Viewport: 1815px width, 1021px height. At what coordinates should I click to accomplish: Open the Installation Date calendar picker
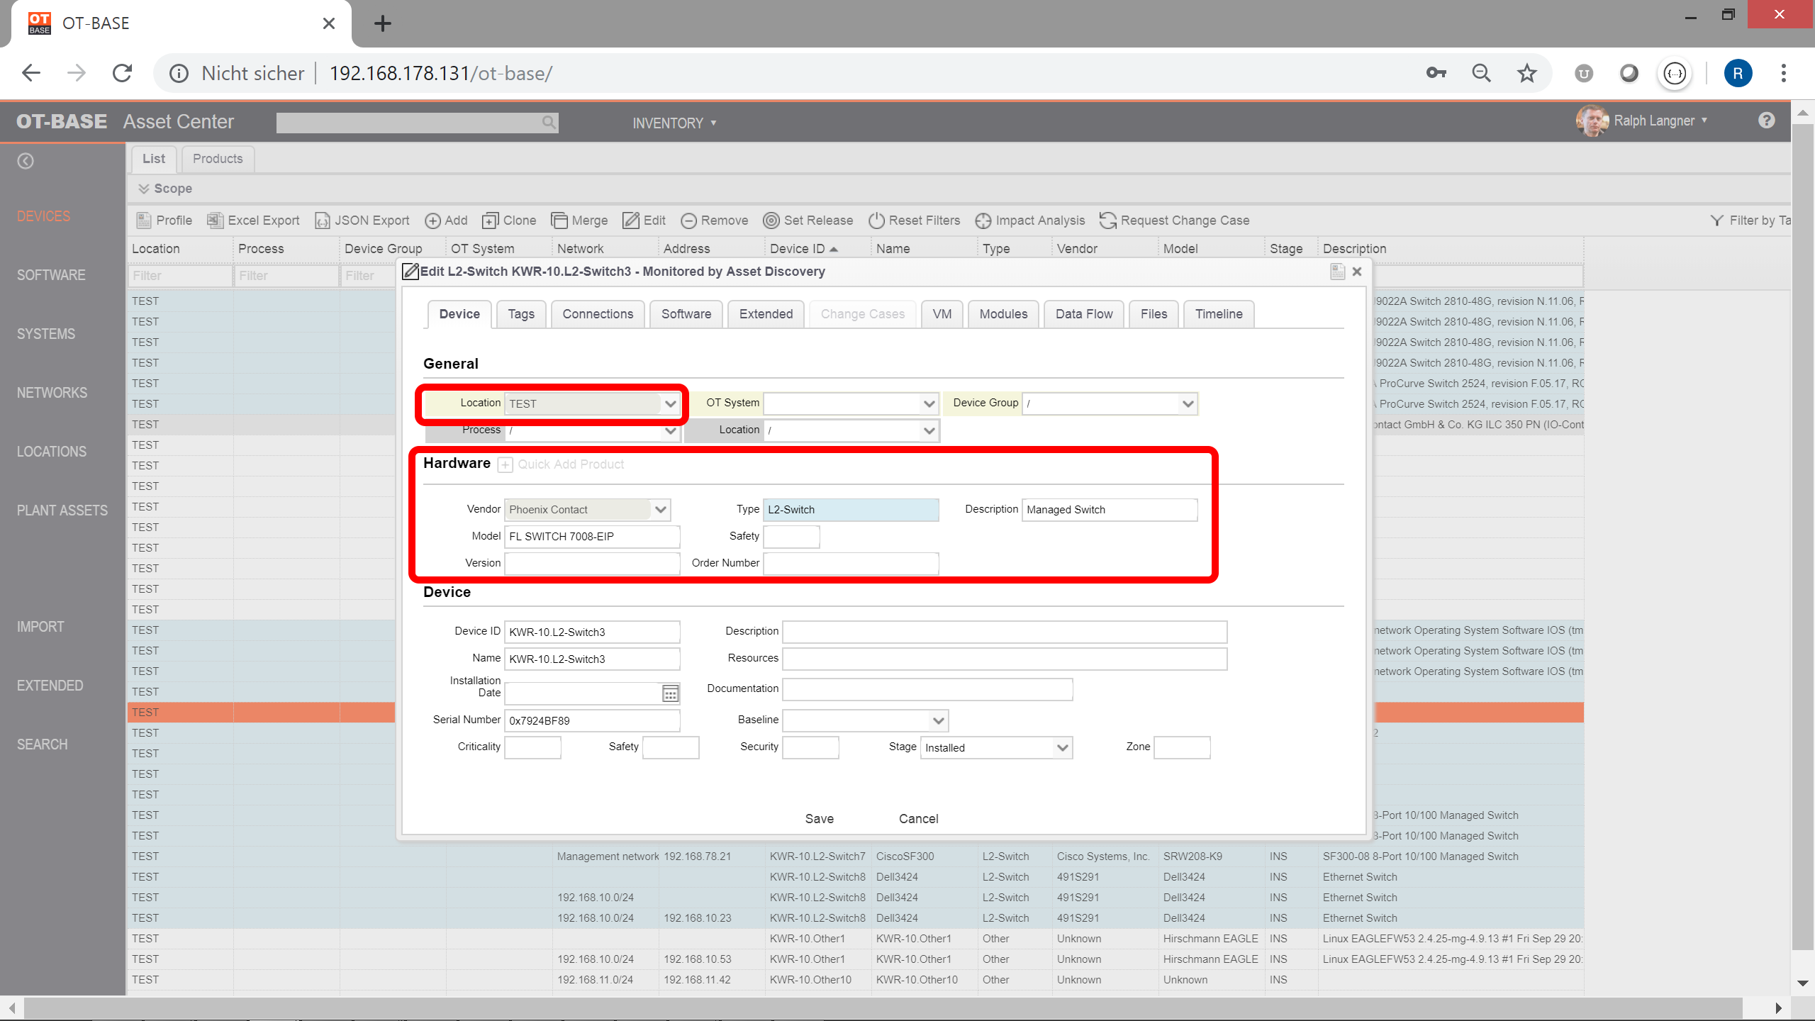click(670, 693)
